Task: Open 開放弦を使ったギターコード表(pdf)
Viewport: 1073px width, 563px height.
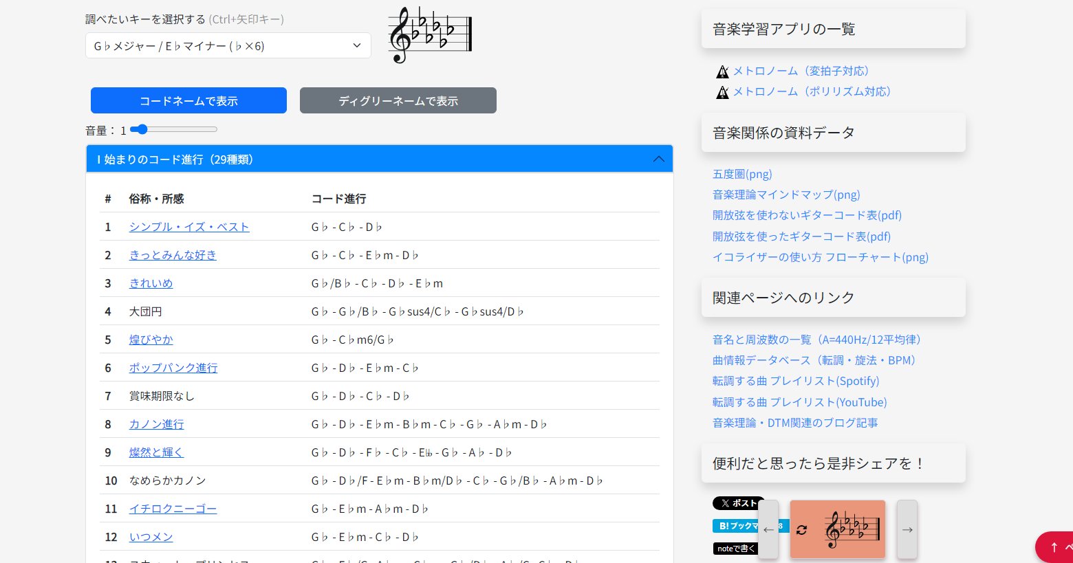Action: click(x=801, y=236)
